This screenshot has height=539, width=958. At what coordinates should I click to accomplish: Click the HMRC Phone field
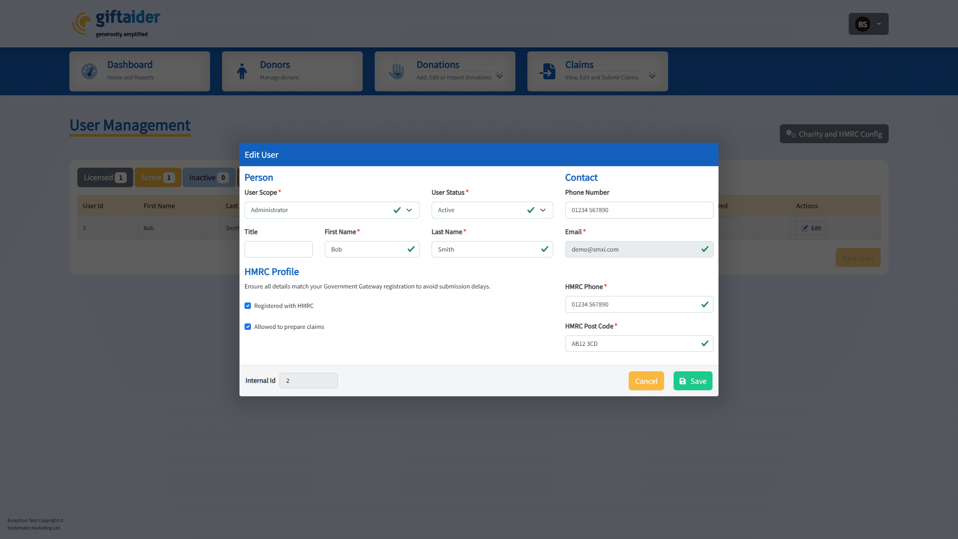[639, 304]
